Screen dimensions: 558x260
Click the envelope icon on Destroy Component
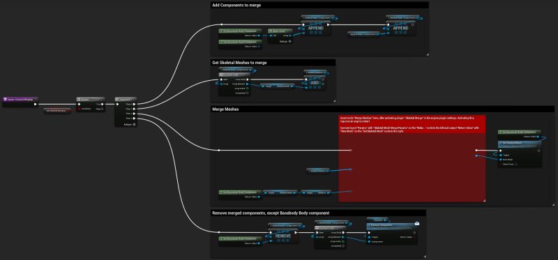tap(416, 223)
